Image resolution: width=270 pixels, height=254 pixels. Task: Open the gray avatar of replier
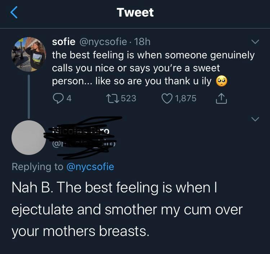pyautogui.click(x=29, y=138)
